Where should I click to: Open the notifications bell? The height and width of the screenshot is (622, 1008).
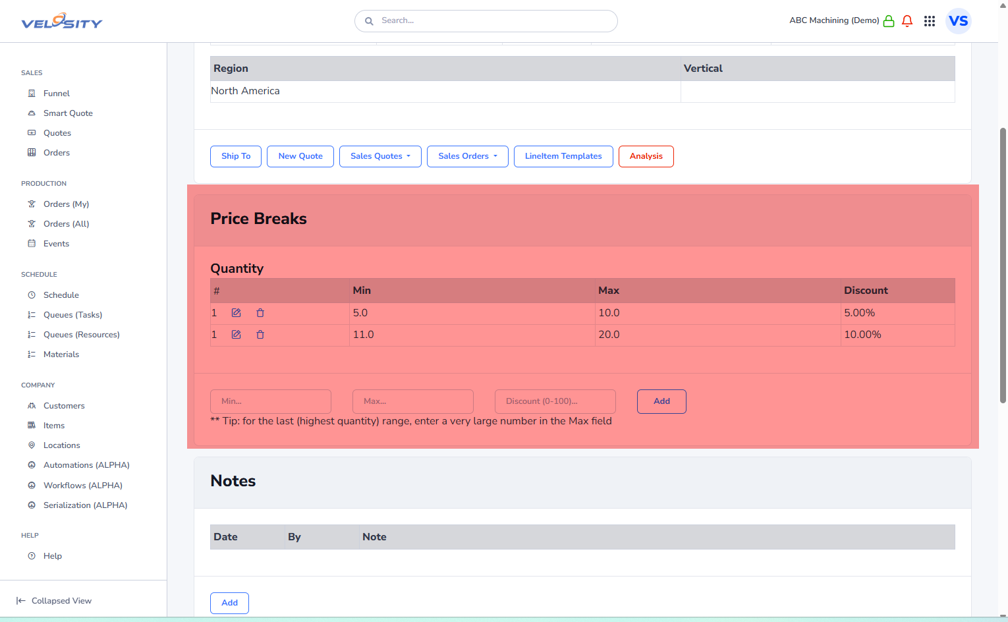click(907, 21)
